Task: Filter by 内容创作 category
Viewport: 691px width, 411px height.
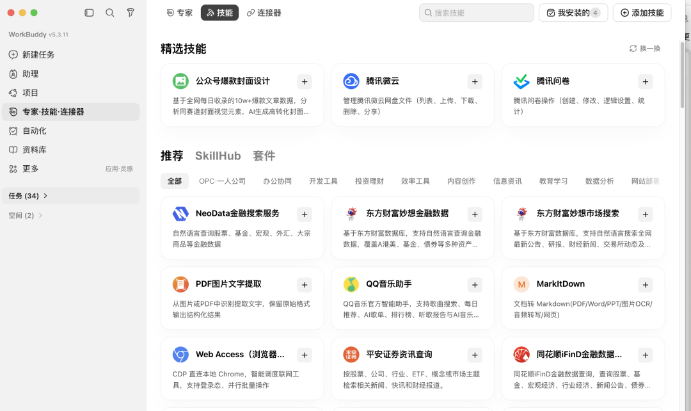Action: point(461,181)
